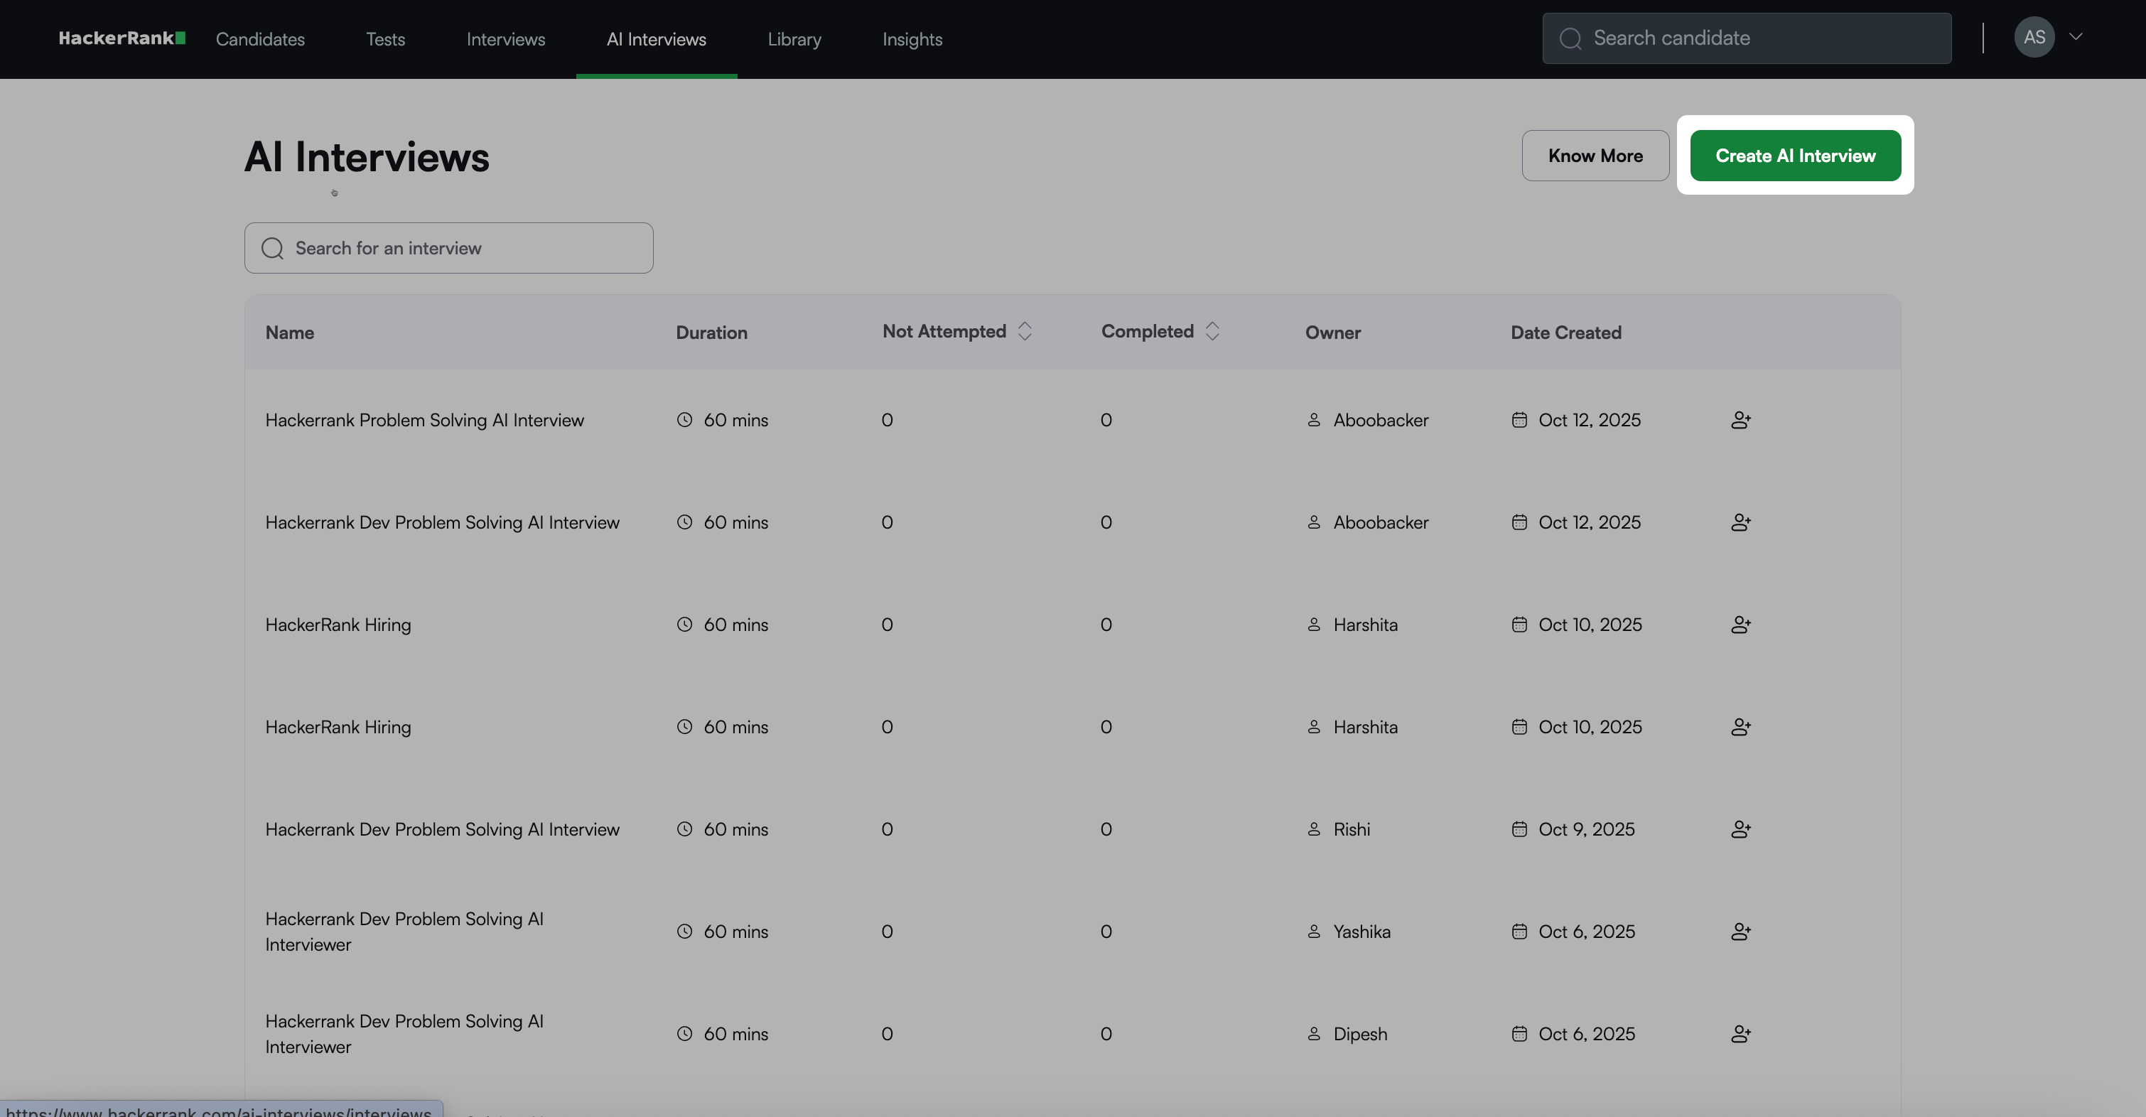Click the Know More button
The width and height of the screenshot is (2146, 1117).
(1595, 156)
